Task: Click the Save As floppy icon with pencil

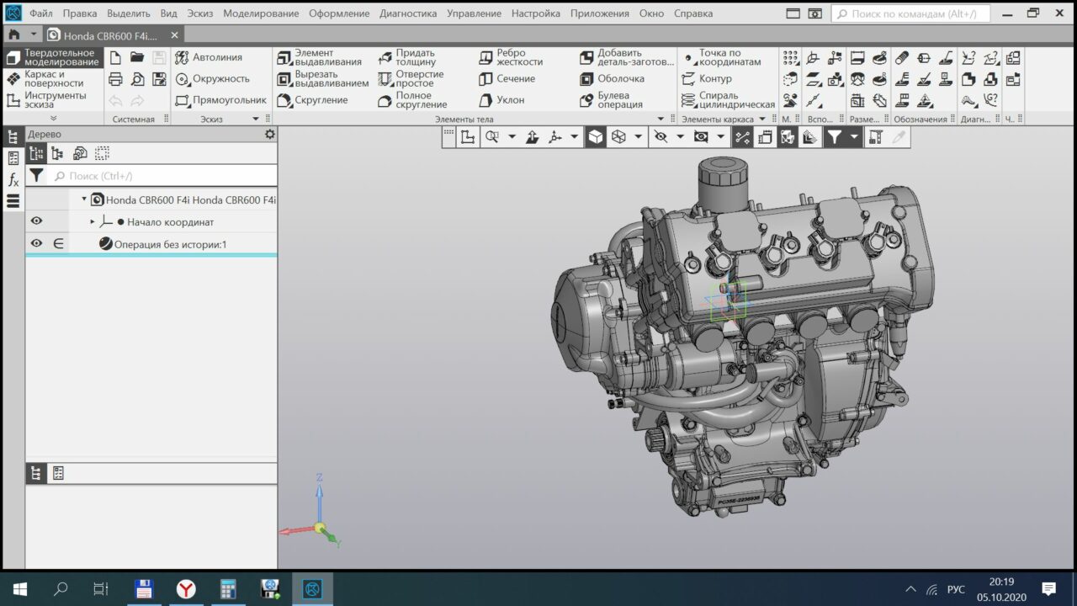Action: 159,79
